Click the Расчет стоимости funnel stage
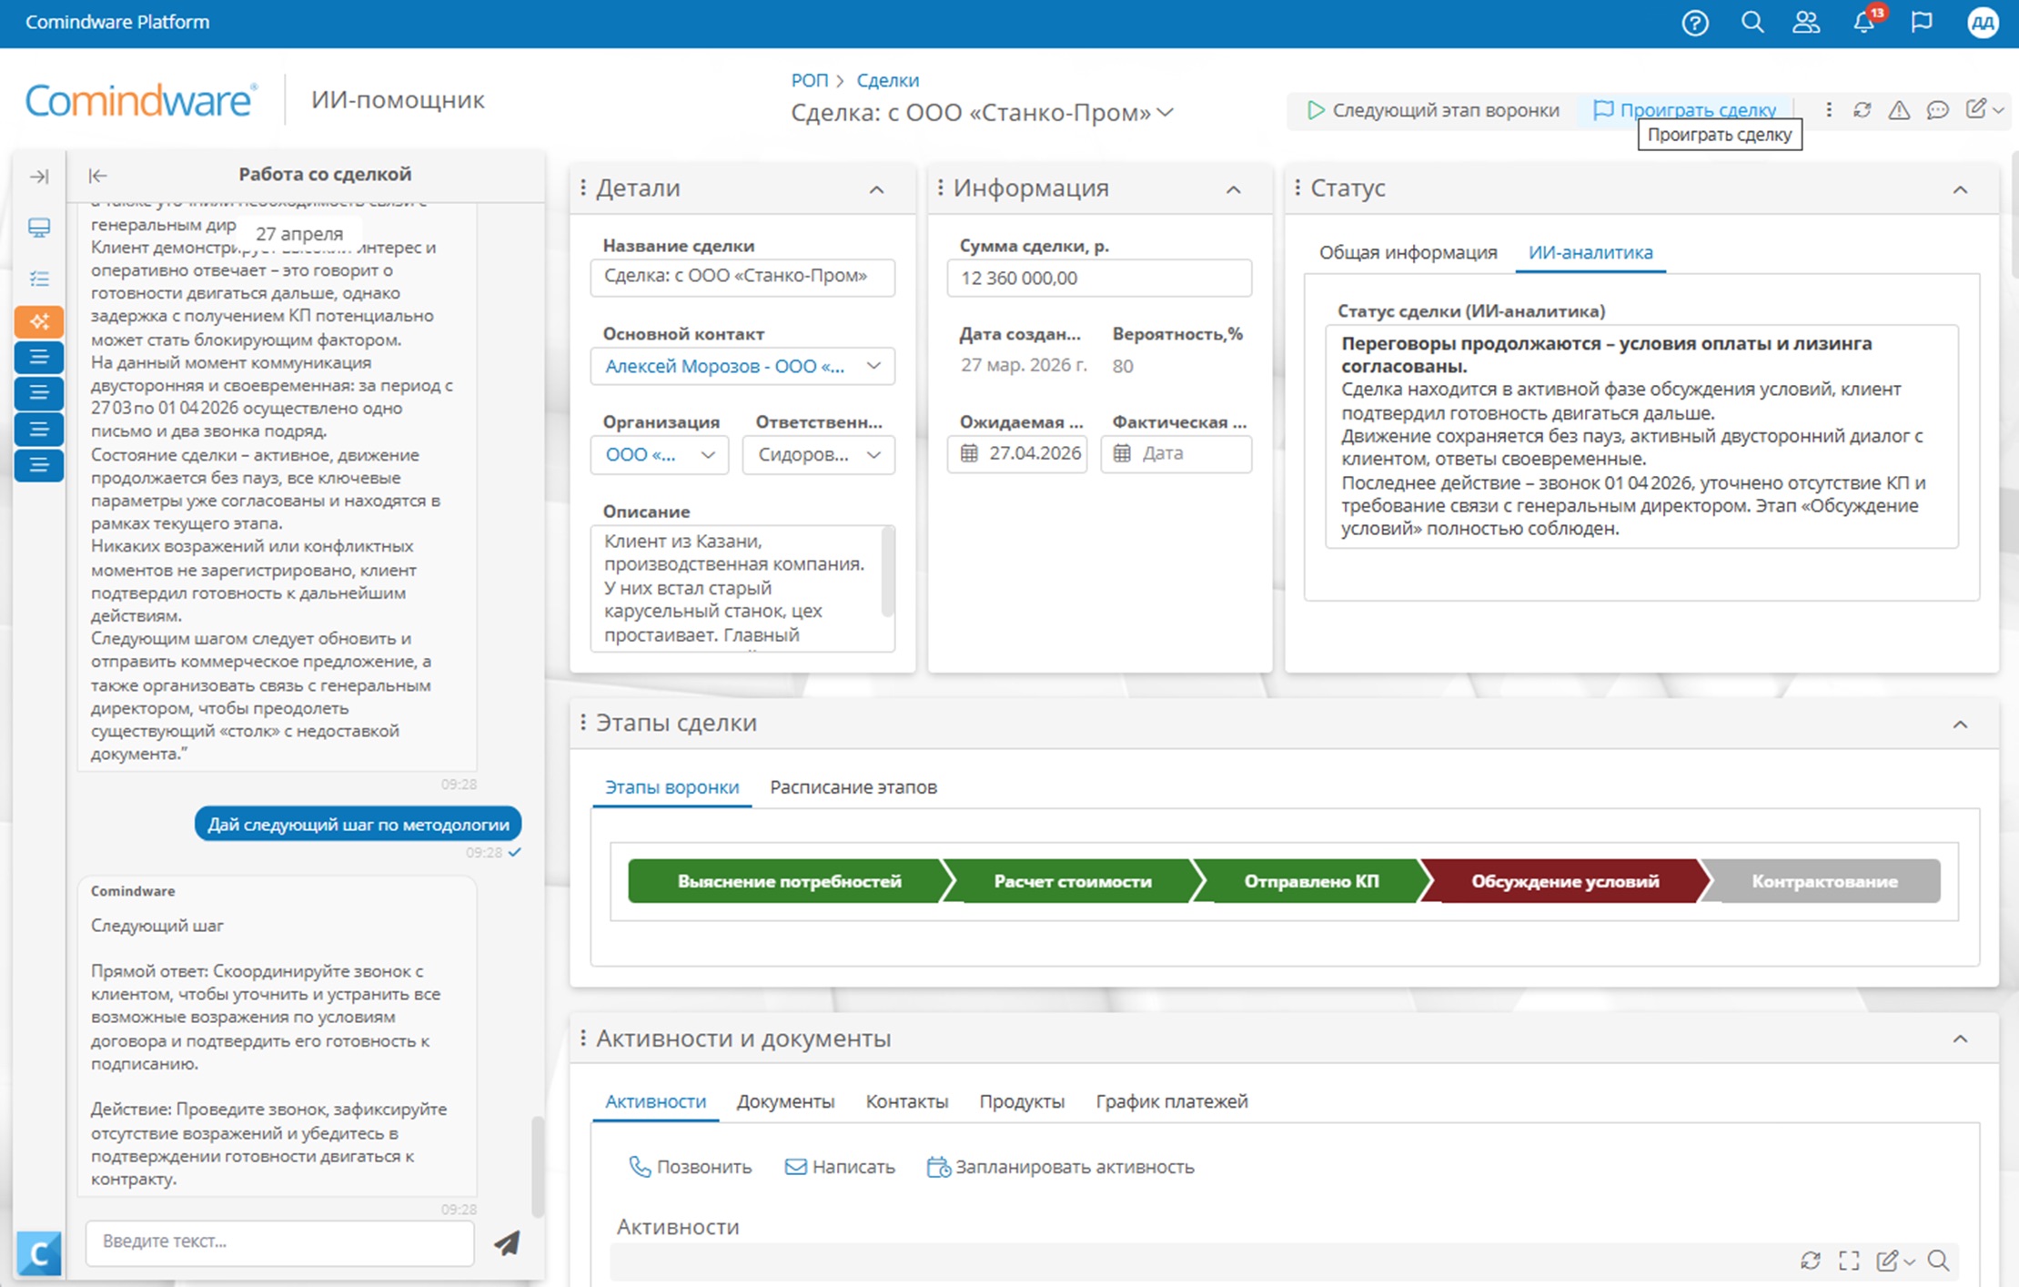Image resolution: width=2019 pixels, height=1287 pixels. click(x=1072, y=881)
